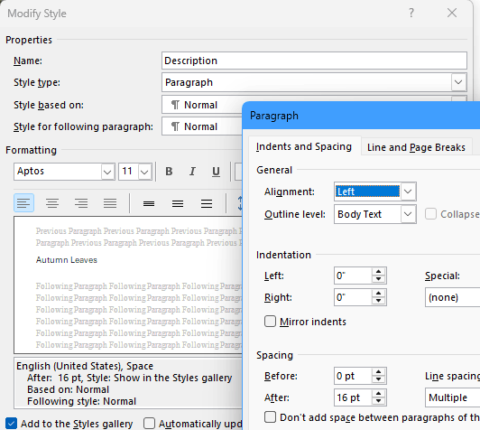Open the Alignment dropdown arrow
The image size is (480, 430).
tap(408, 192)
